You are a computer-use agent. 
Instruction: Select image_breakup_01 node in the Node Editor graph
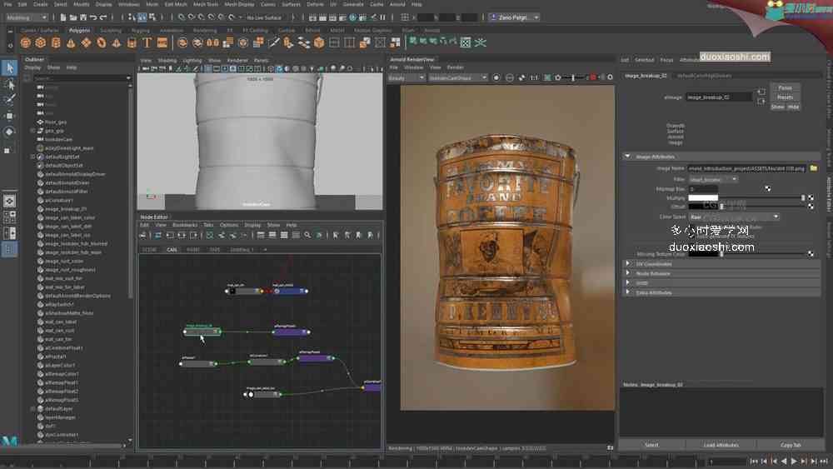coord(202,332)
